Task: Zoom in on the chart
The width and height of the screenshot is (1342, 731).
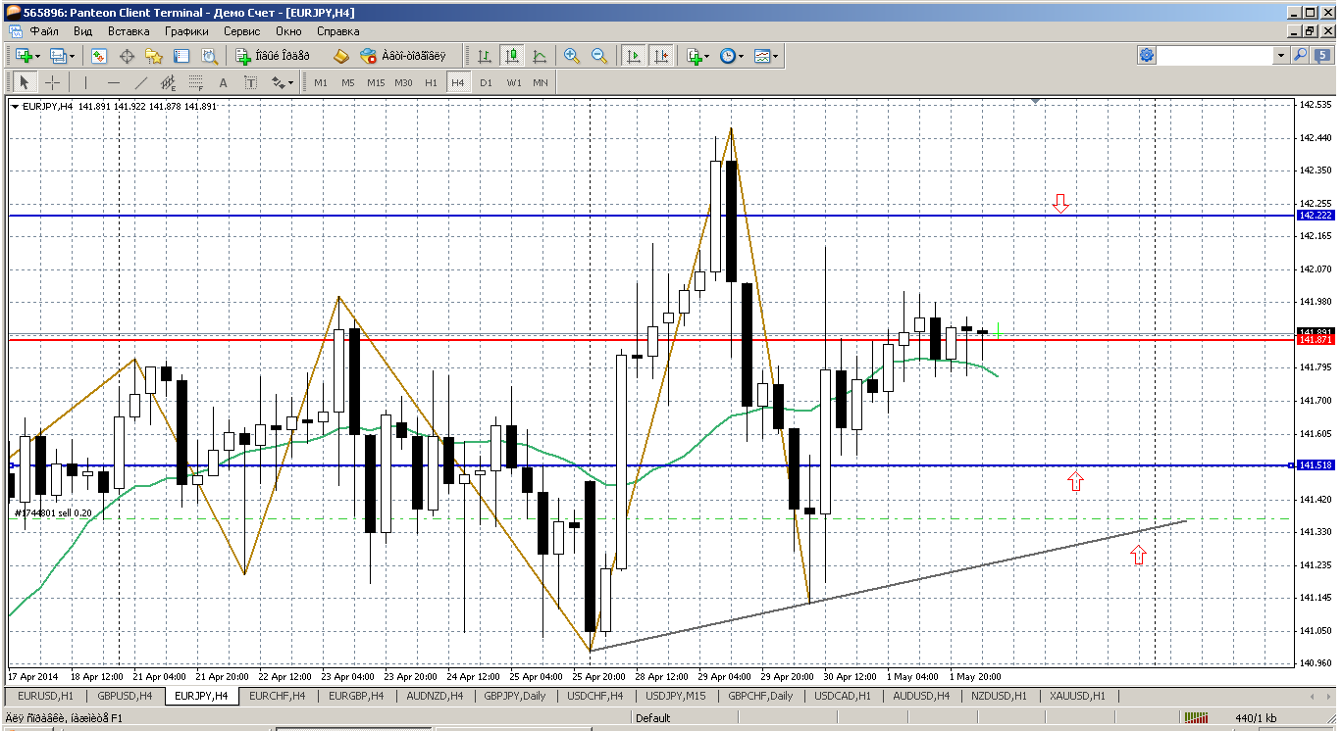Action: coord(572,56)
